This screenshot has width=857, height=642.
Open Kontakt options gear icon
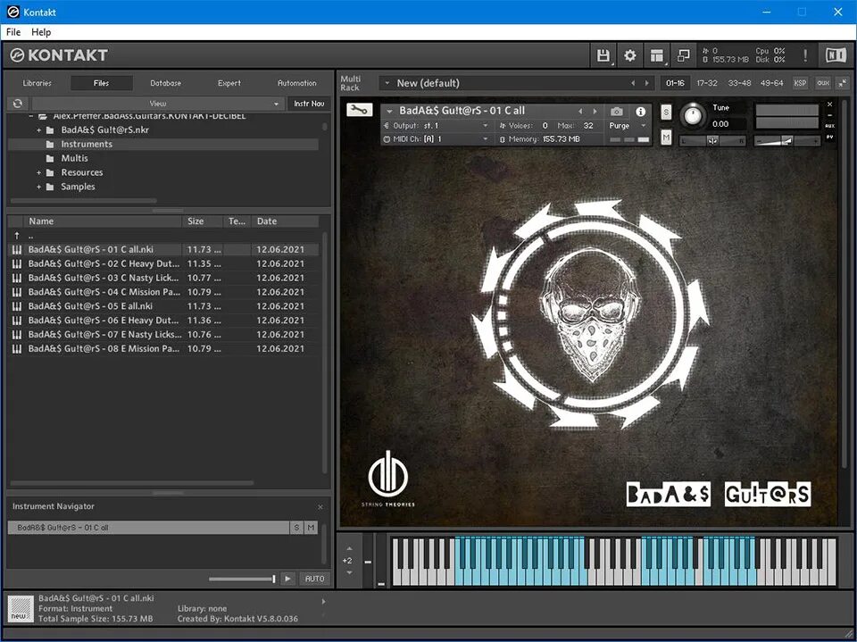click(x=629, y=55)
